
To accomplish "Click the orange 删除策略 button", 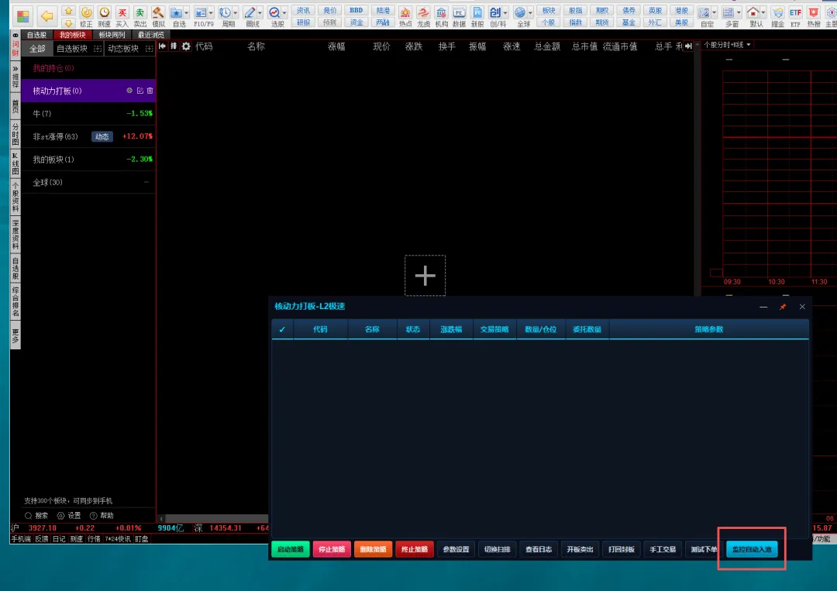I will [373, 549].
